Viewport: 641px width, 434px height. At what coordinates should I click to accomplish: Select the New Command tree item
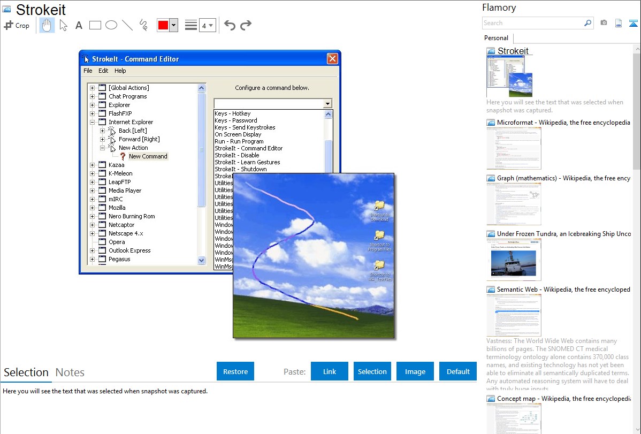pos(148,156)
